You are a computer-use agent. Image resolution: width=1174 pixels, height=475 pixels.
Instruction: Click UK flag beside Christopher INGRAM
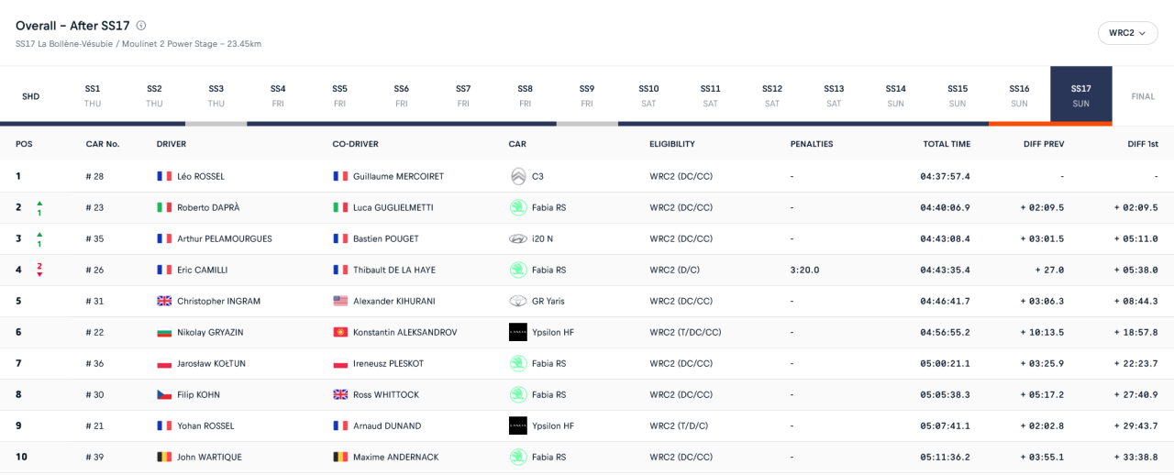[164, 301]
